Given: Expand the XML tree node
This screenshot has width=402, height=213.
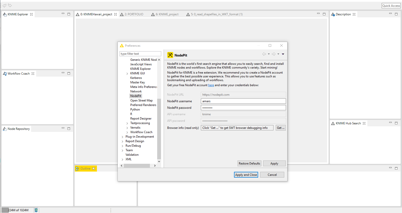Looking at the screenshot, I should coord(123,159).
